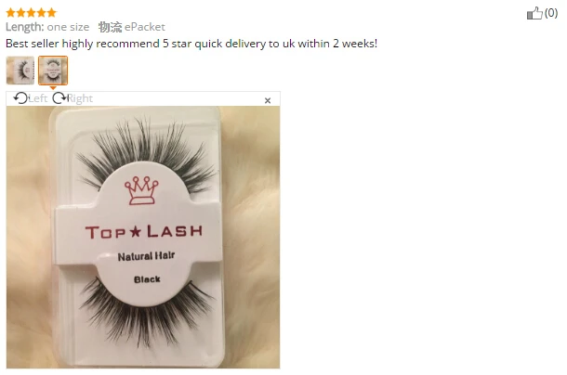Image resolution: width=567 pixels, height=375 pixels.
Task: Click the "Right" rotate label
Action: click(80, 98)
